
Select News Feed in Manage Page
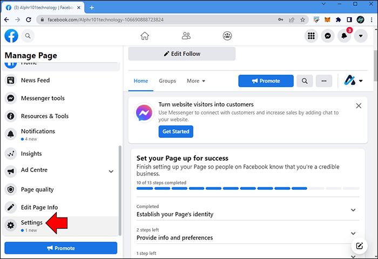(x=60, y=80)
